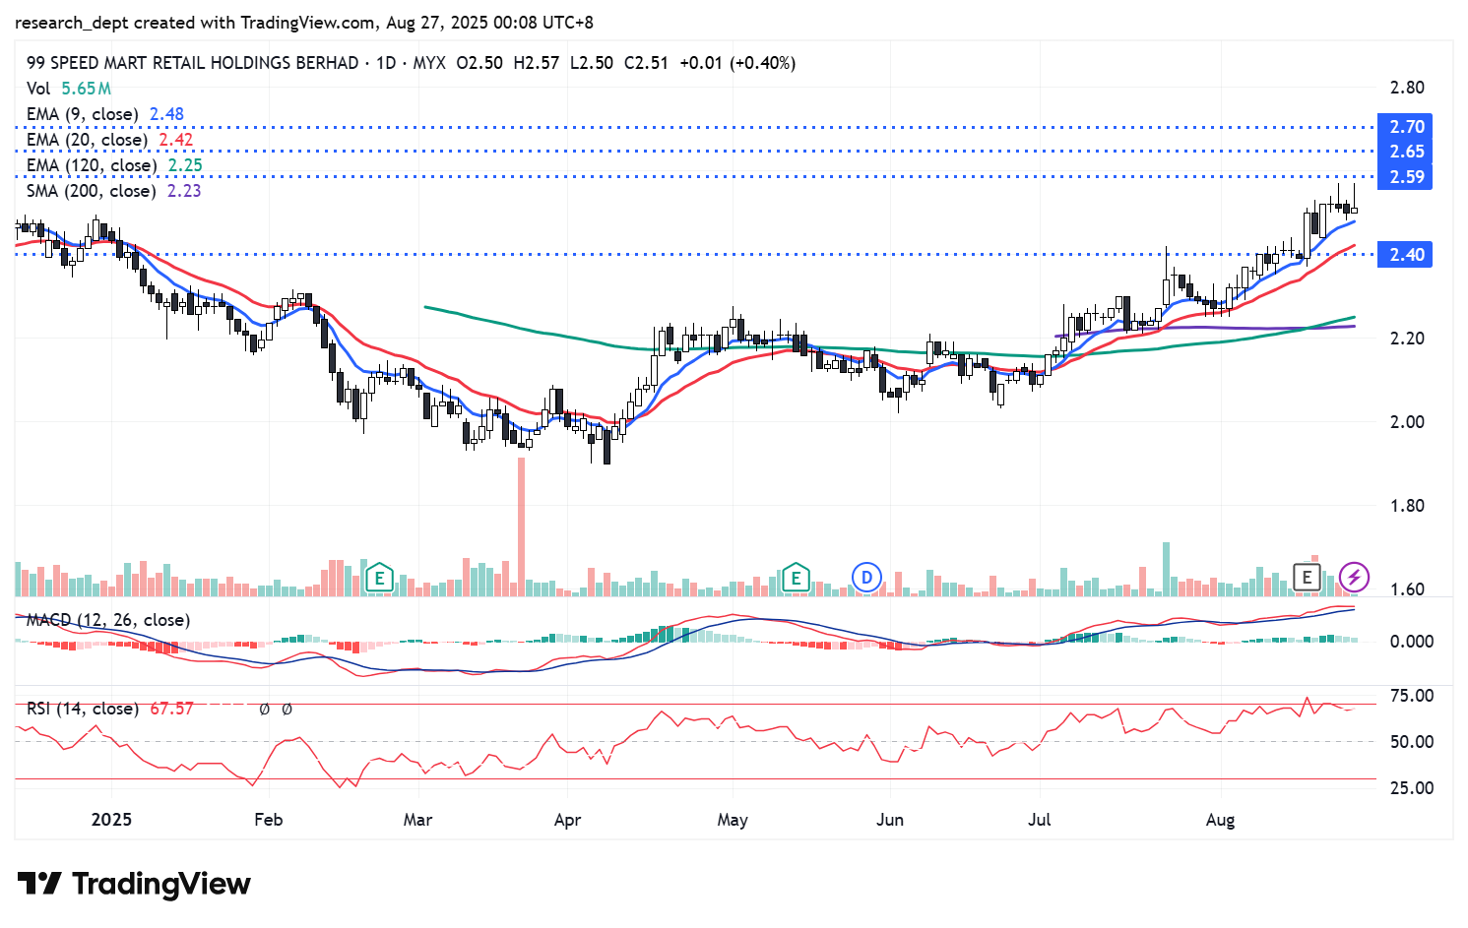Click the RSI 25.00 axis label

(1412, 788)
